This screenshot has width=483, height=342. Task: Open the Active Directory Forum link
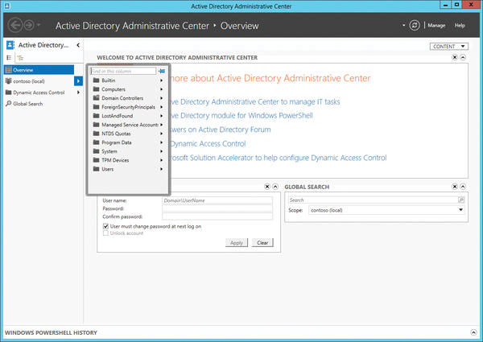coord(221,130)
